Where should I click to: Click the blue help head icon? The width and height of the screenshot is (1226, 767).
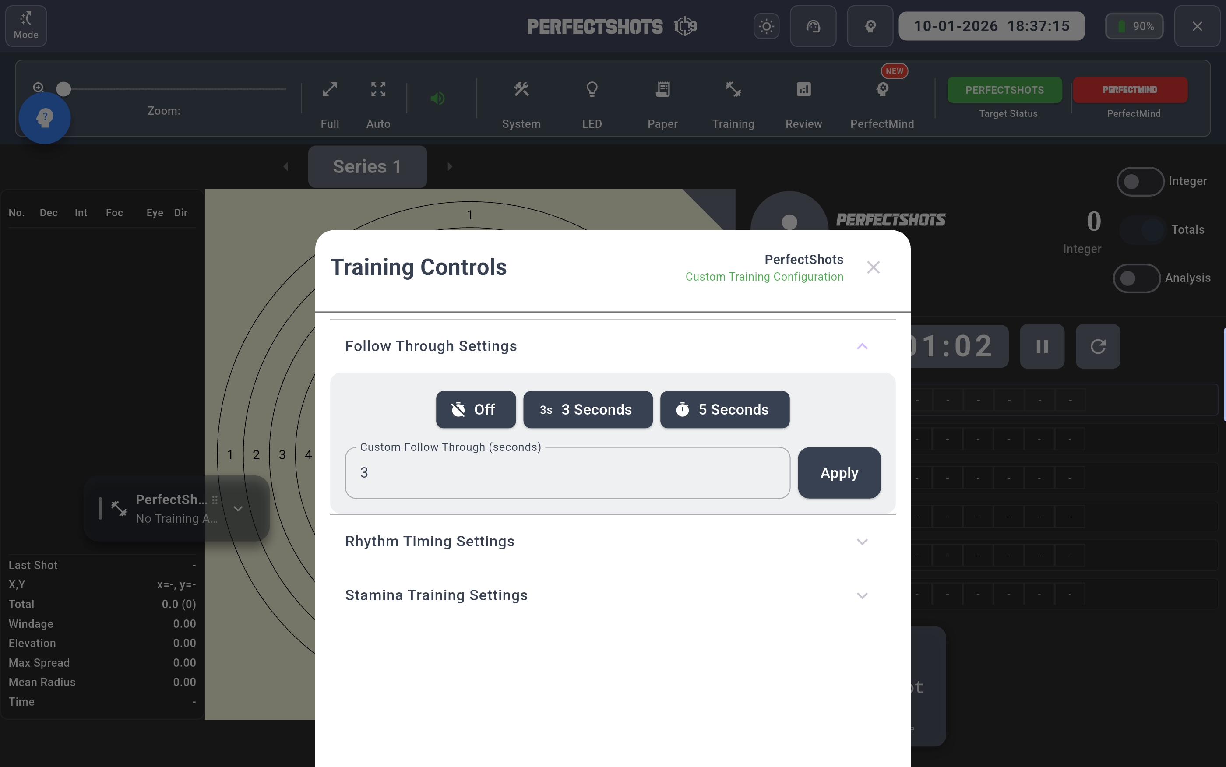[x=45, y=118]
